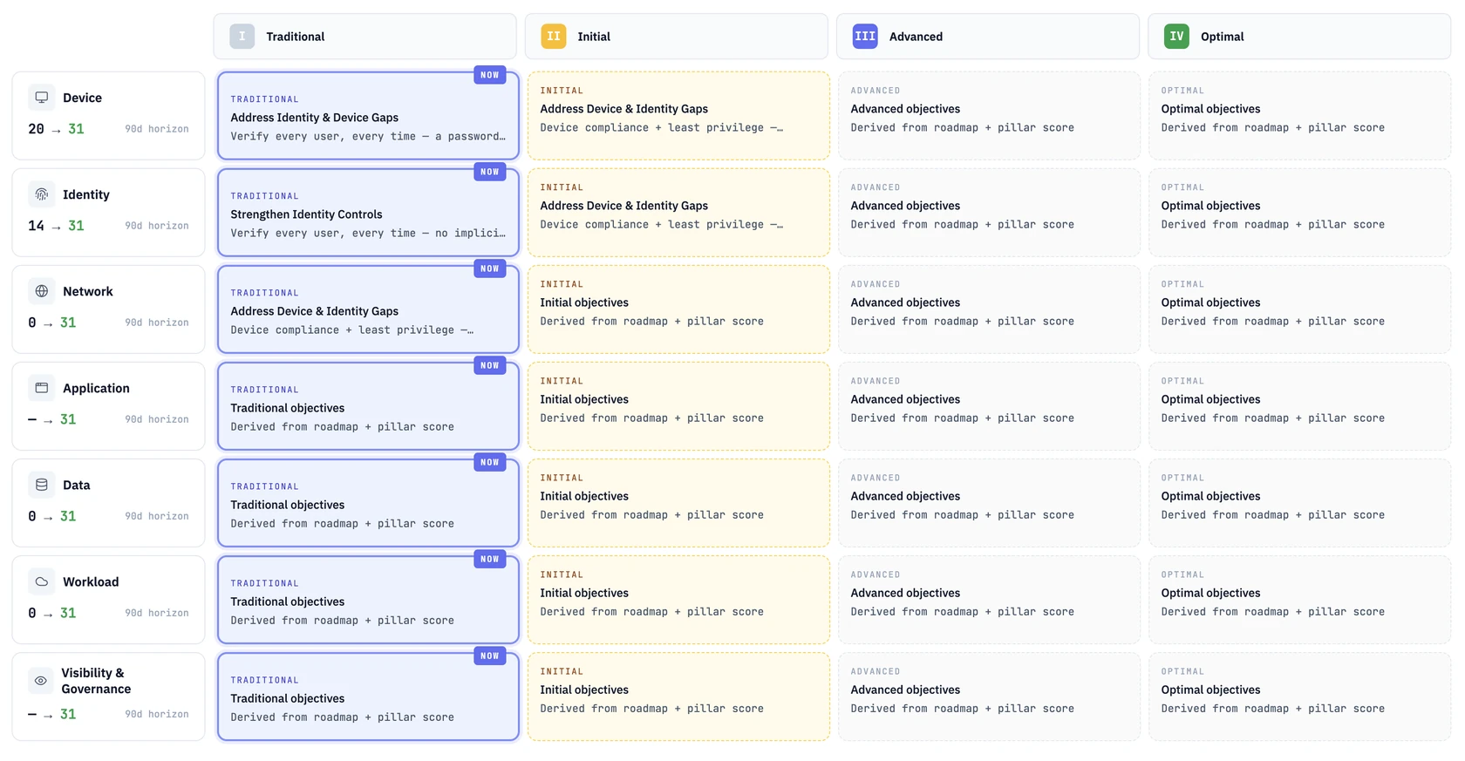Click the Data database icon
Screen dimensions: 1465x761
[x=41, y=485]
